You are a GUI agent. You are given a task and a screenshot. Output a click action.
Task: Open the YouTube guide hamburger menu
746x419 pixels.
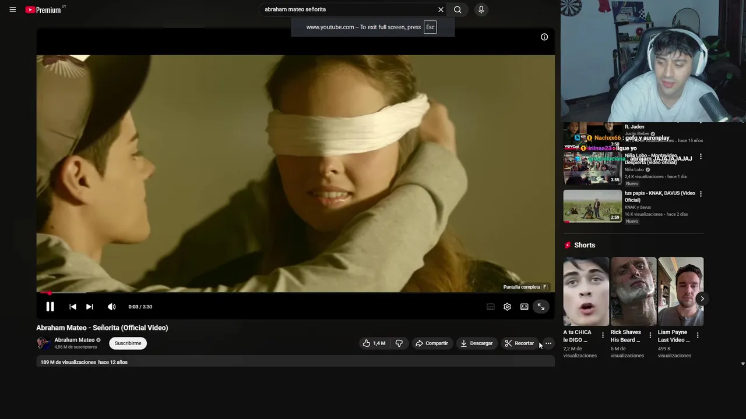[12, 9]
